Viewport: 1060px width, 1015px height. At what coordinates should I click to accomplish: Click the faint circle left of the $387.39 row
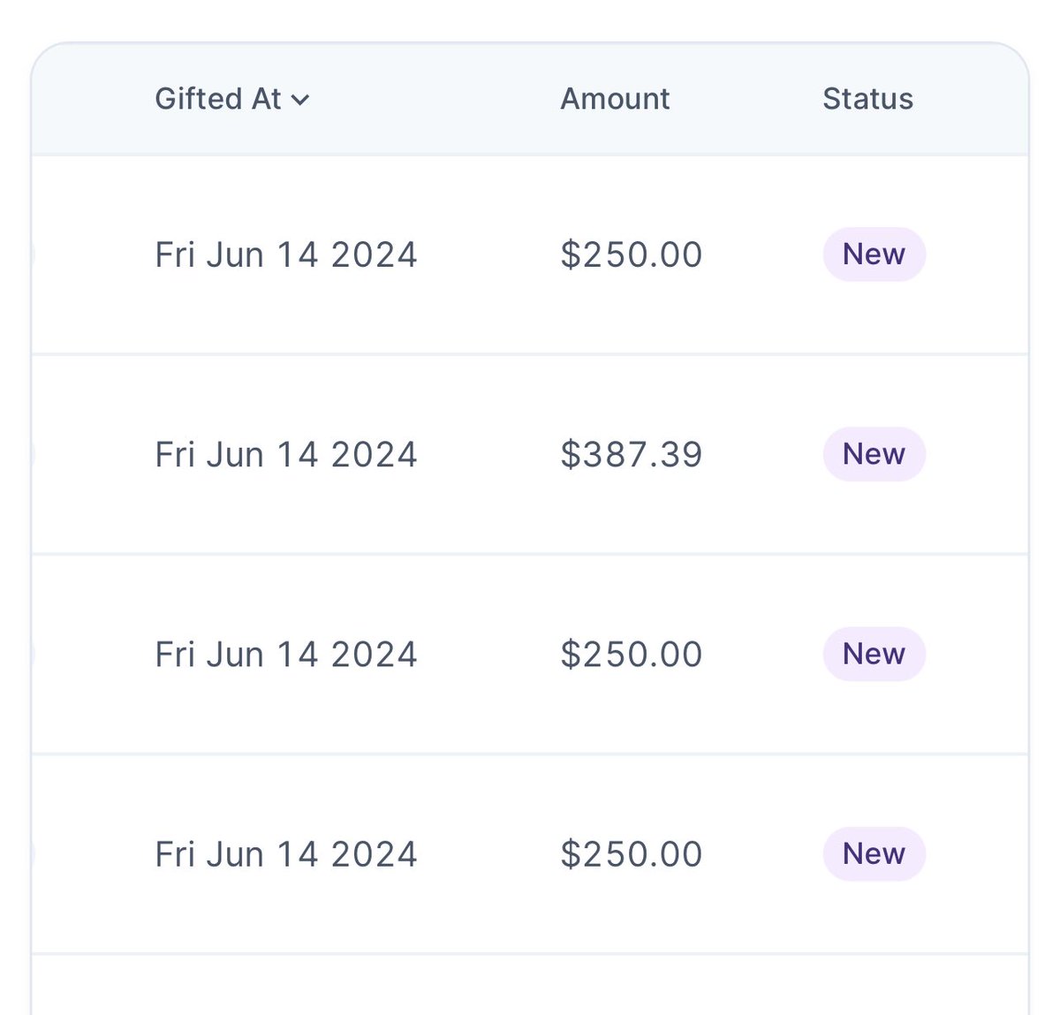click(33, 454)
